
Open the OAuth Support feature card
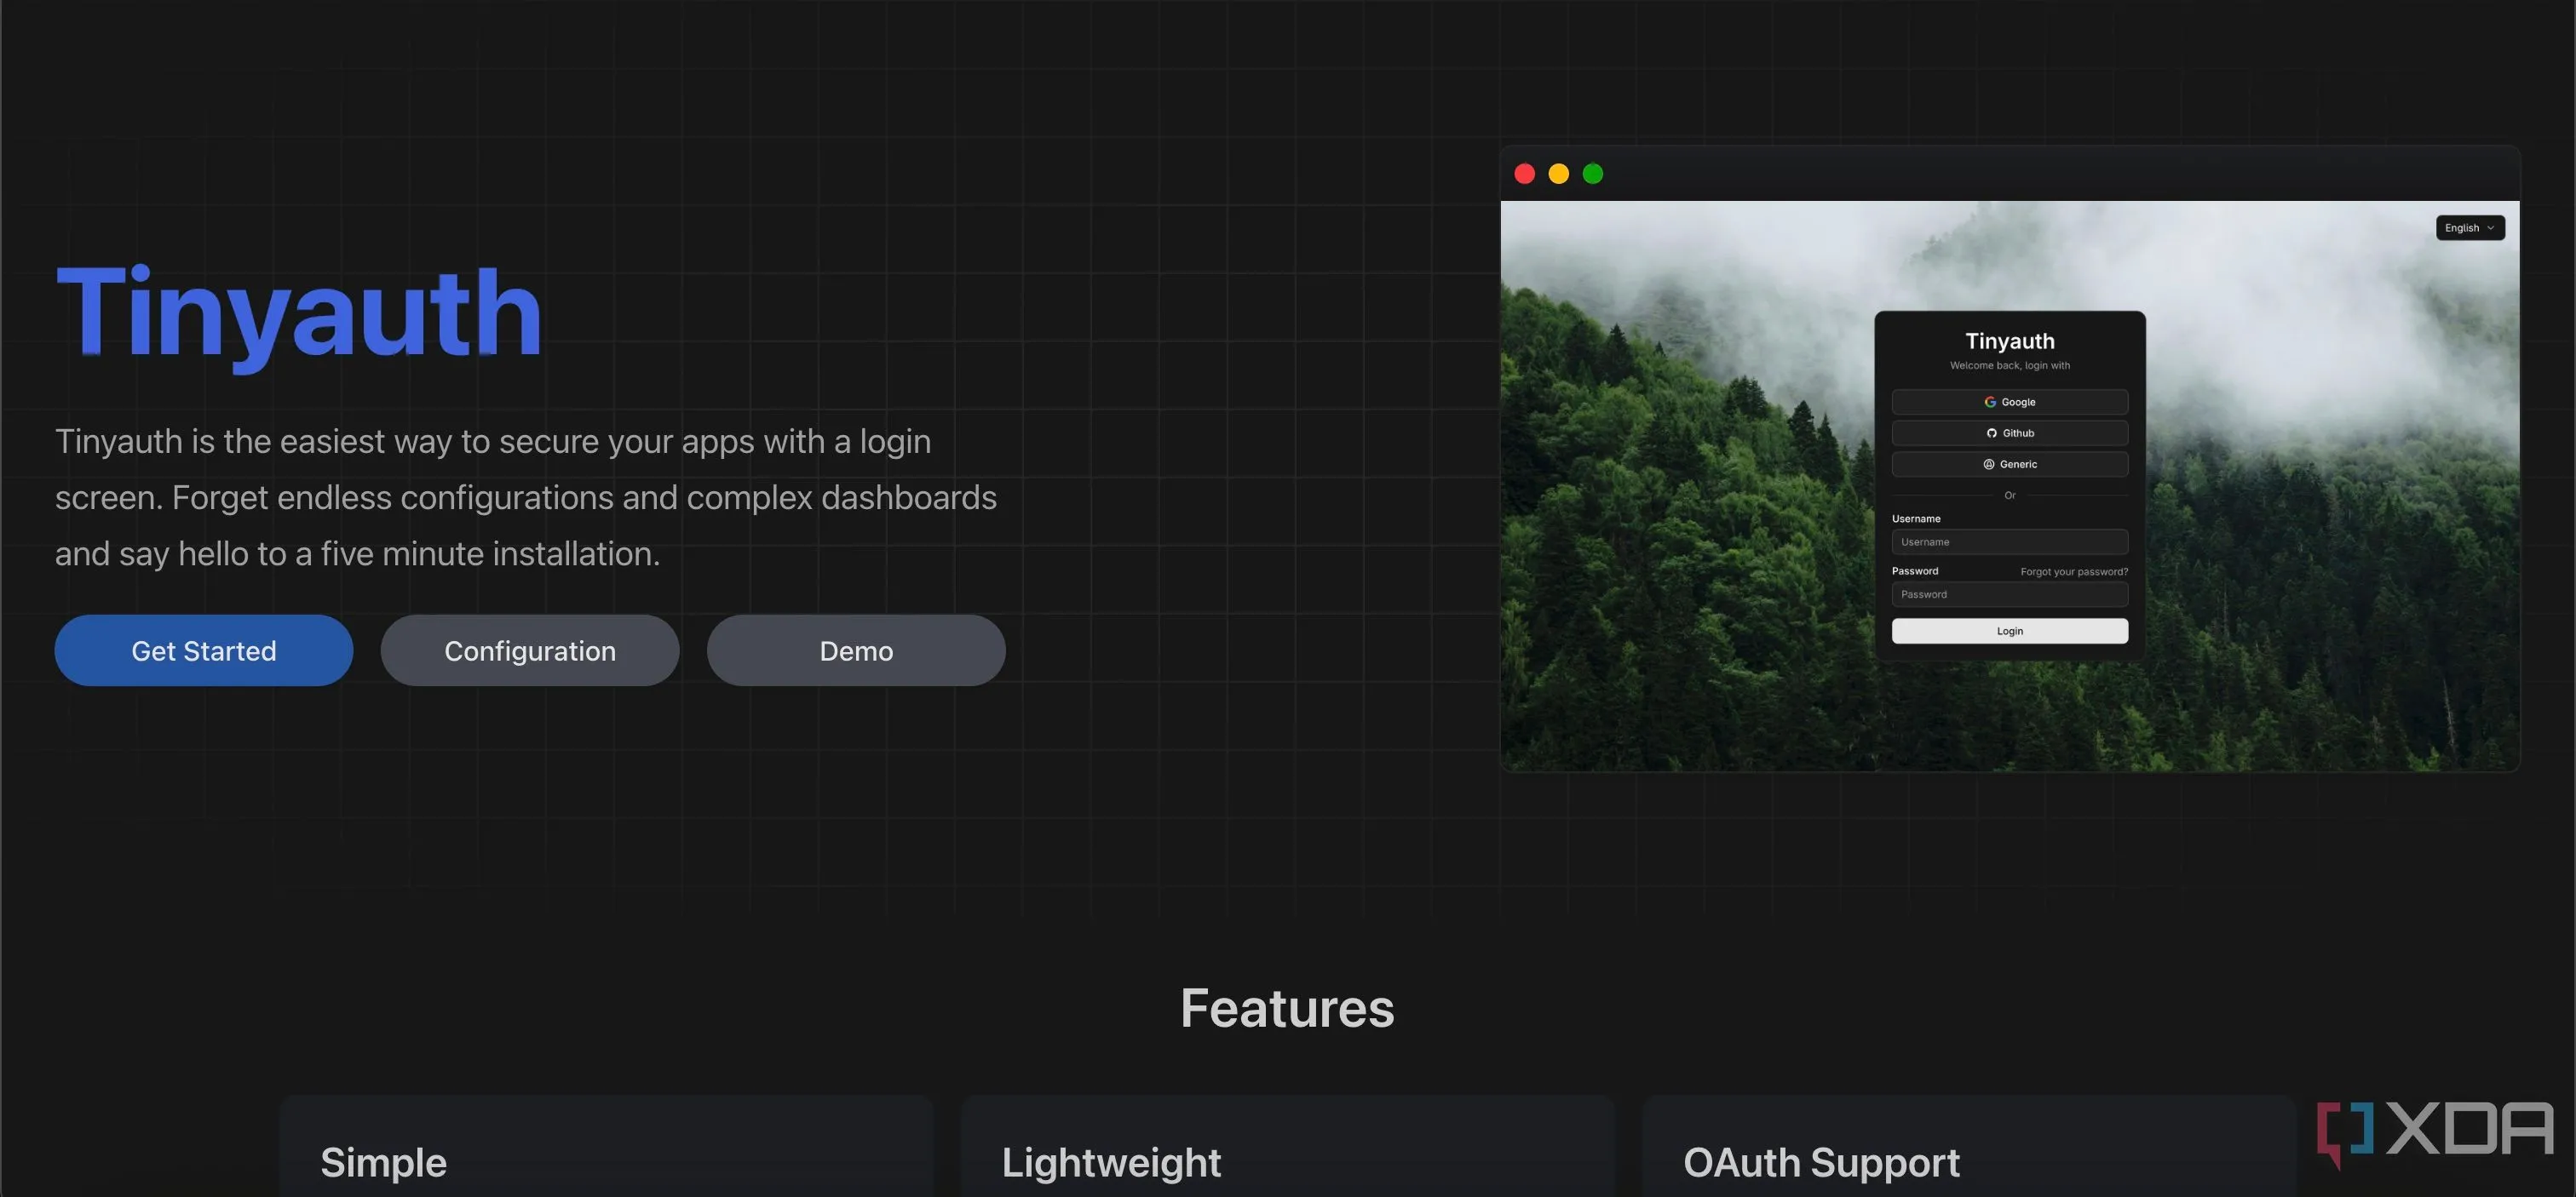click(1969, 1146)
